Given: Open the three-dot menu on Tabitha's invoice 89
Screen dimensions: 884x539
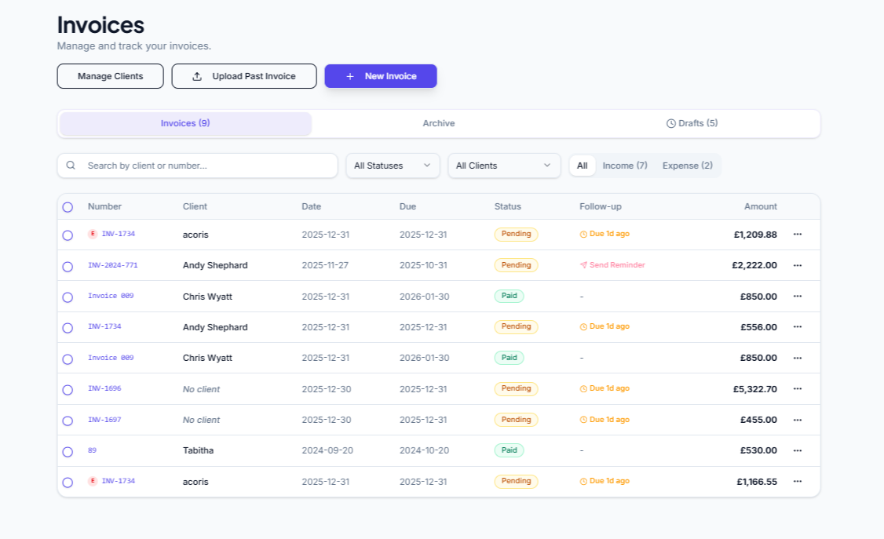Looking at the screenshot, I should click(798, 450).
